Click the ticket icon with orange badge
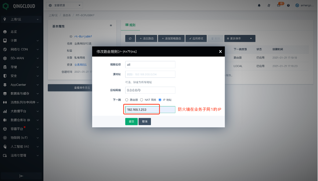 [x=279, y=6]
